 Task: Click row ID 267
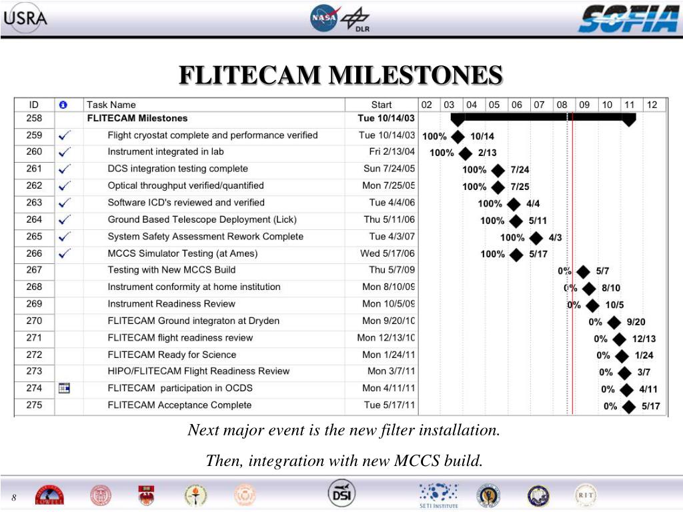coord(34,270)
